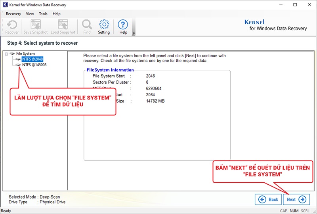Click the Step 4 heading text
Viewport: 317px width, 214px height.
[x=42, y=43]
